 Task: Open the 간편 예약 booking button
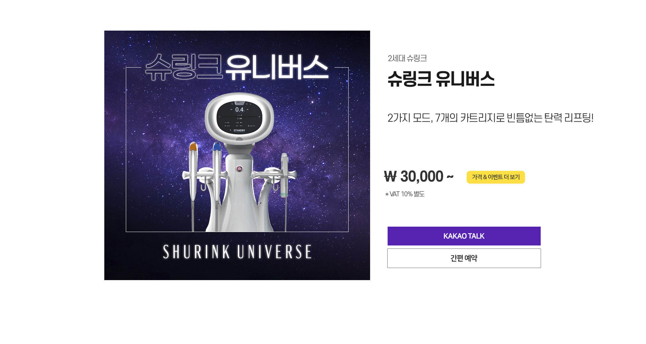coord(464,258)
